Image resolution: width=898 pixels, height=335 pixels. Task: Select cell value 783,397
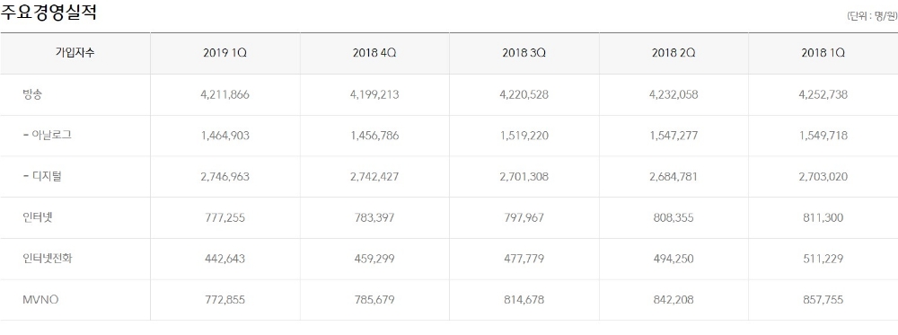(374, 217)
